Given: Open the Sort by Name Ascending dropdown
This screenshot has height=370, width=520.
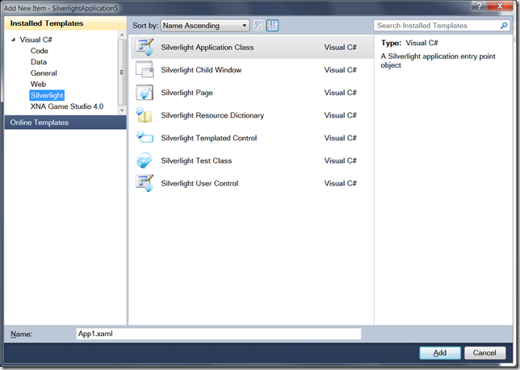Looking at the screenshot, I should click(x=205, y=26).
